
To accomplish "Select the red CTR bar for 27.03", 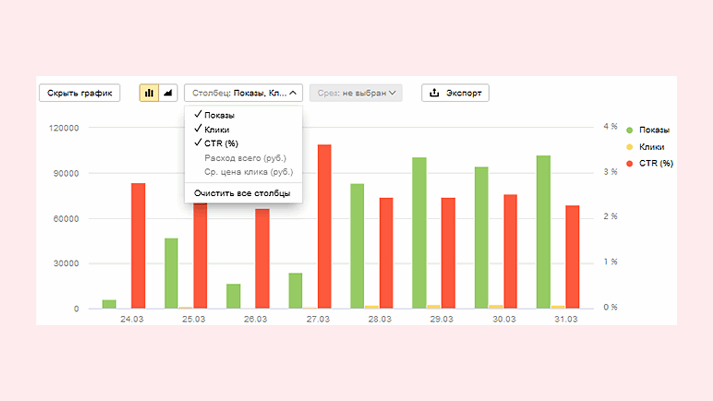I will [x=324, y=226].
